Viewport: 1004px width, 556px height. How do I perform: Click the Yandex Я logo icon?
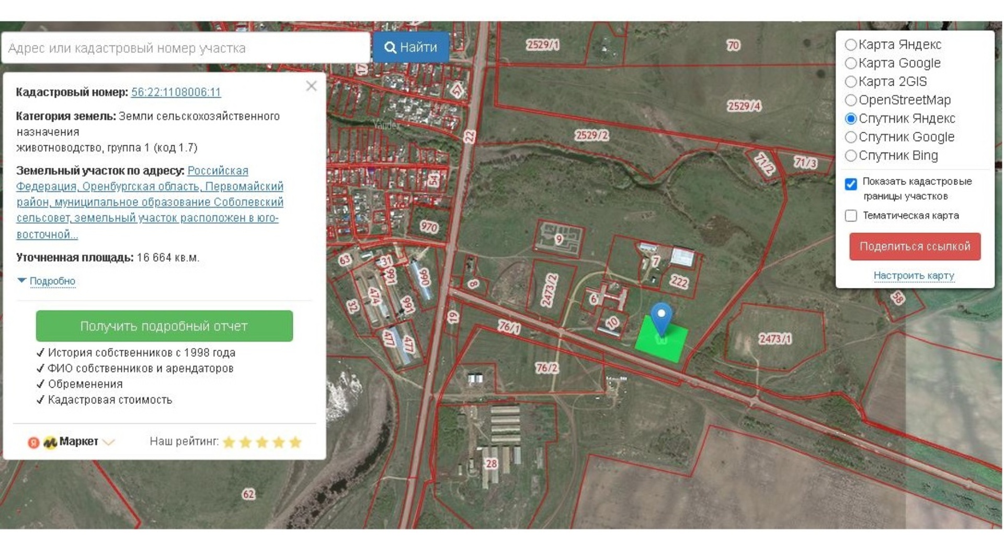tap(33, 442)
